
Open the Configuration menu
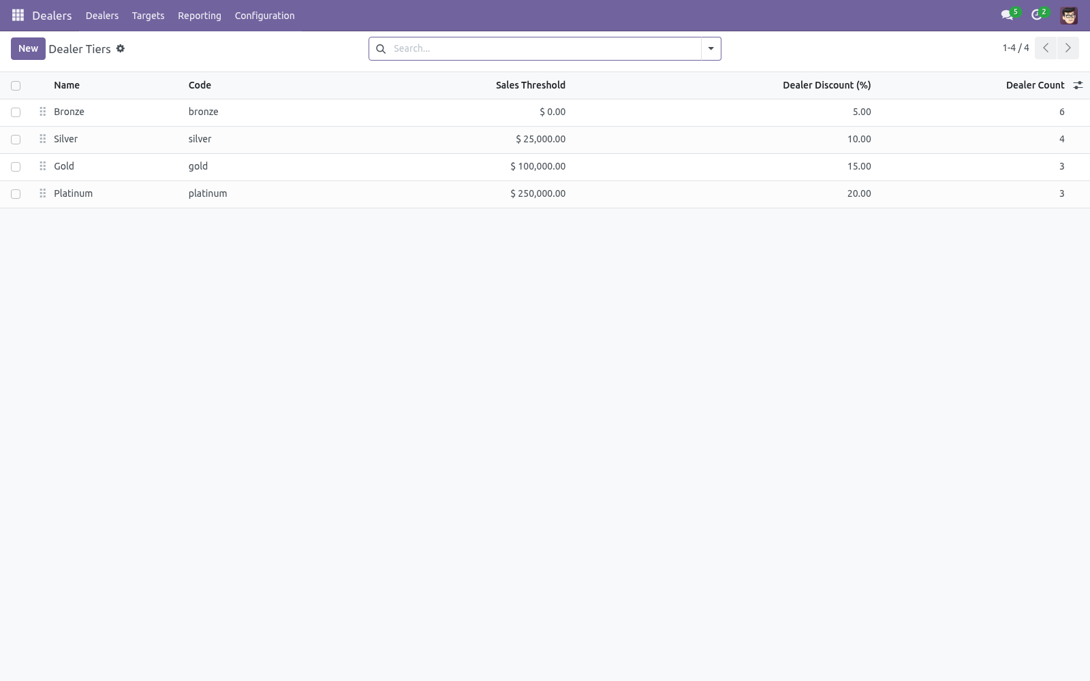click(264, 16)
